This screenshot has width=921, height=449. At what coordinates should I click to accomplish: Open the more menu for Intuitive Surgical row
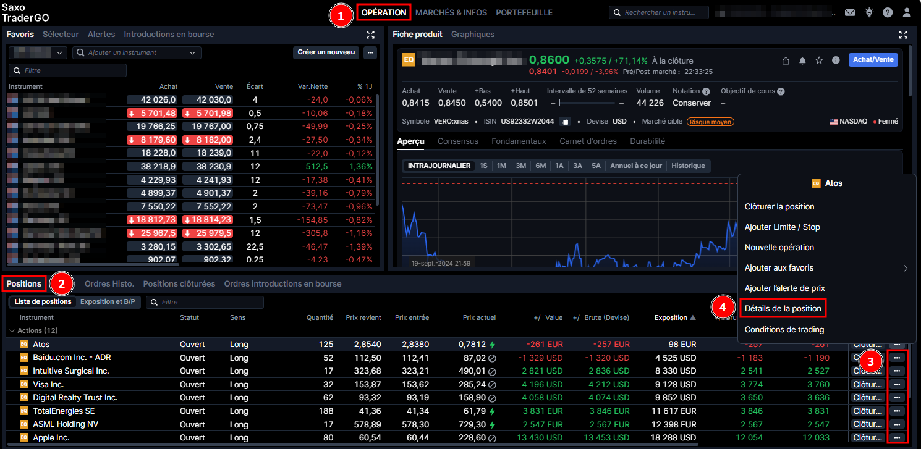click(x=897, y=371)
